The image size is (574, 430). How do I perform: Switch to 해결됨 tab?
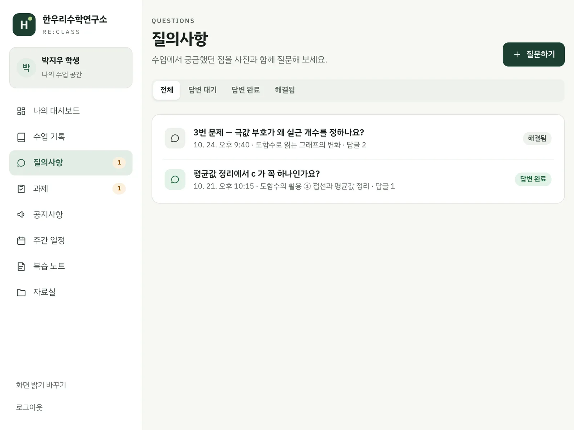click(x=285, y=90)
